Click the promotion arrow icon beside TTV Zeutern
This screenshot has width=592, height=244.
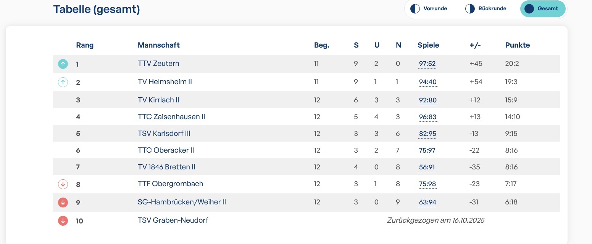[x=63, y=64]
